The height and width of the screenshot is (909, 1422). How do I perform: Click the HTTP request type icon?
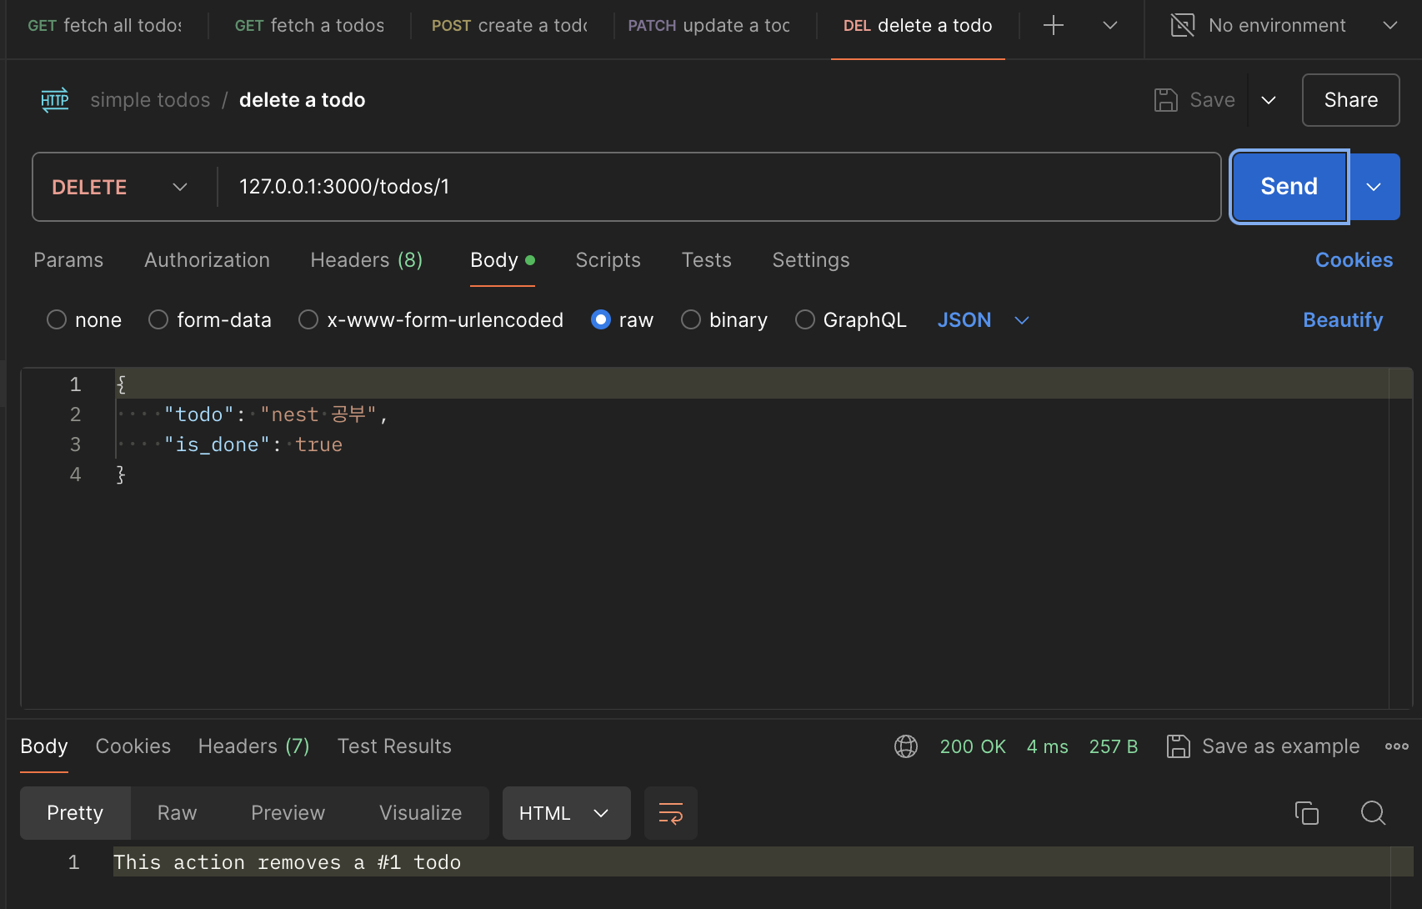55,100
